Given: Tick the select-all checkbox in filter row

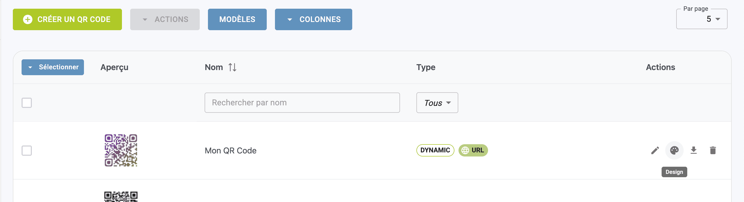Looking at the screenshot, I should coord(27,103).
